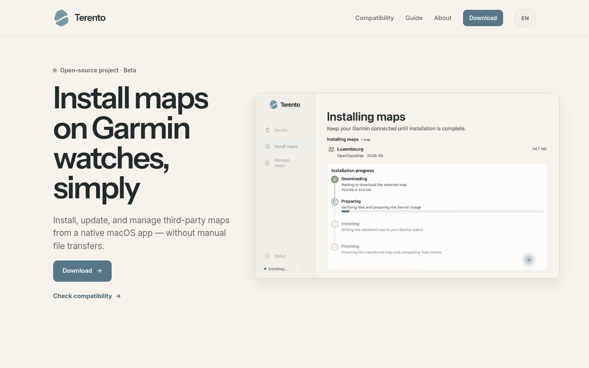Click the 40,9 MB of 40,9 MB text
Screen dimensions: 589x368
[356, 190]
